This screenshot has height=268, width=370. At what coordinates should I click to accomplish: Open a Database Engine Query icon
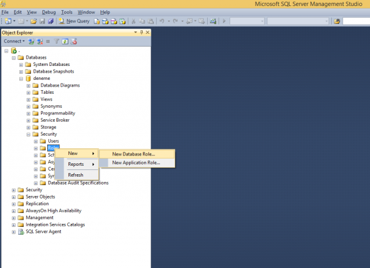[x=97, y=21]
